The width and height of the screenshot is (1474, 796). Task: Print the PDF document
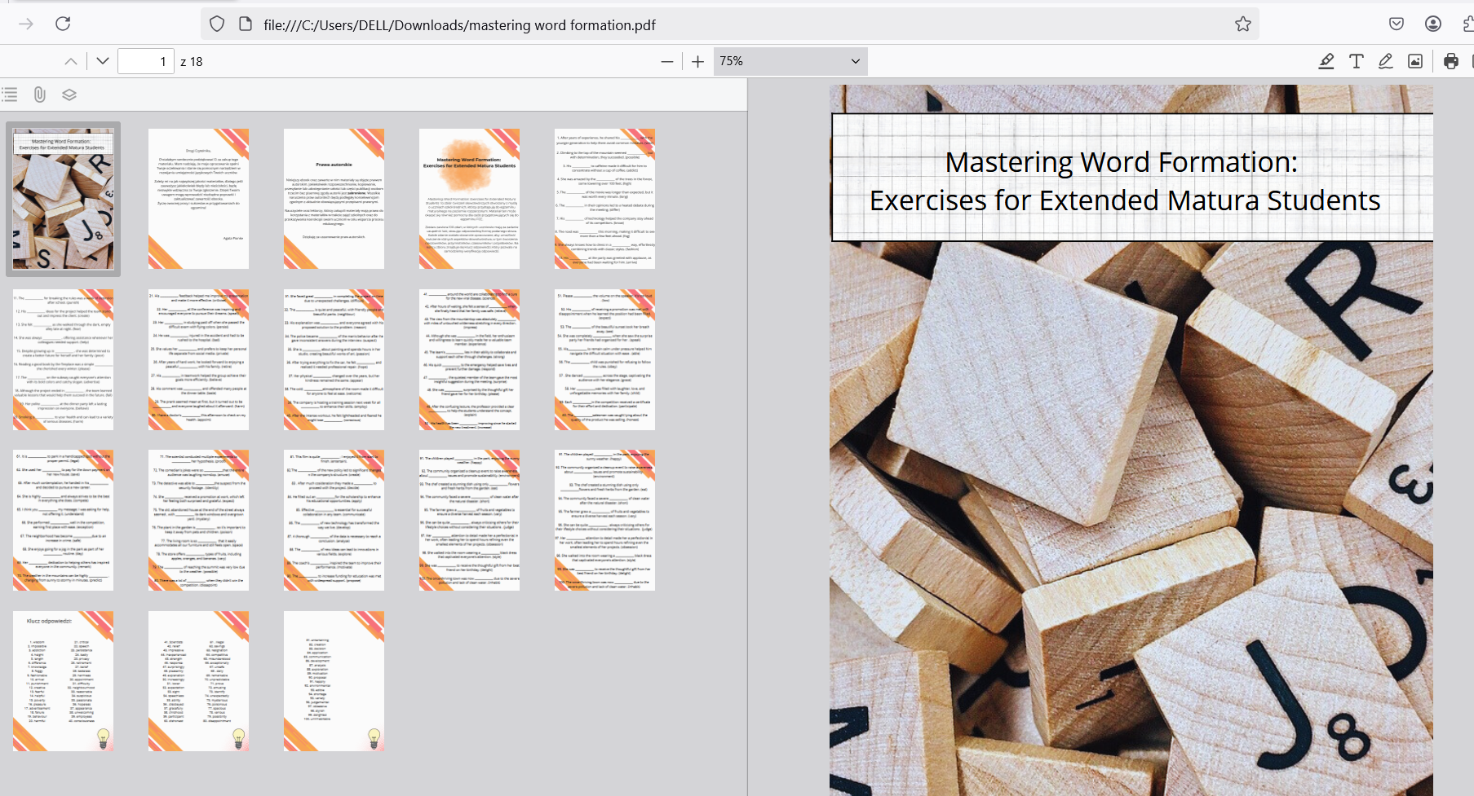[x=1450, y=61]
